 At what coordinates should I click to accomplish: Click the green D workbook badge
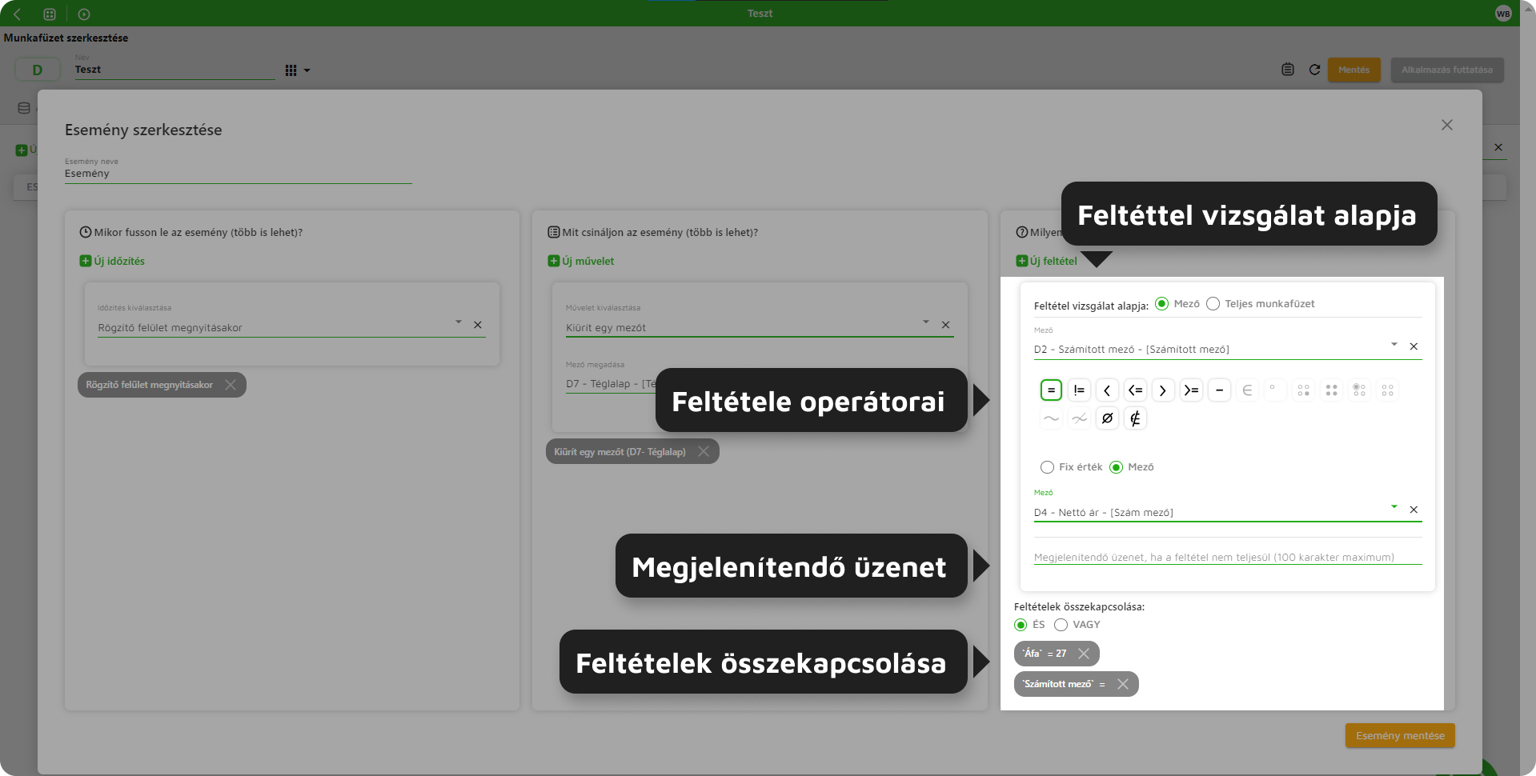[x=38, y=70]
